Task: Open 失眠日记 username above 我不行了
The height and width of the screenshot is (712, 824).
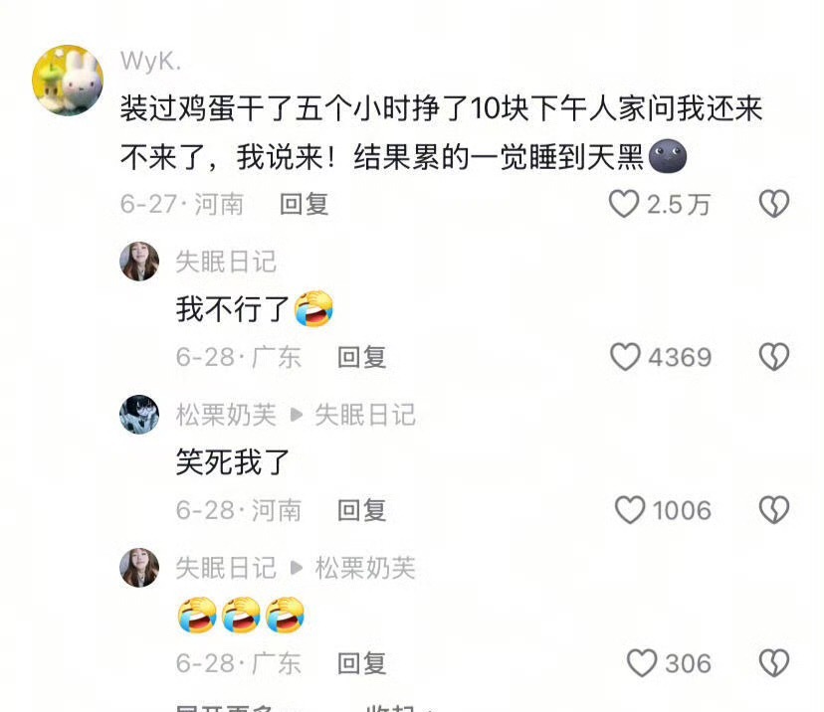Action: pyautogui.click(x=226, y=262)
